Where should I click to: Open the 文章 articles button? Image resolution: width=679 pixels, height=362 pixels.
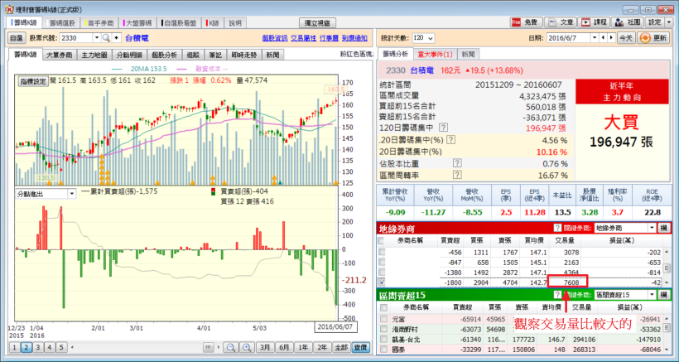[561, 22]
